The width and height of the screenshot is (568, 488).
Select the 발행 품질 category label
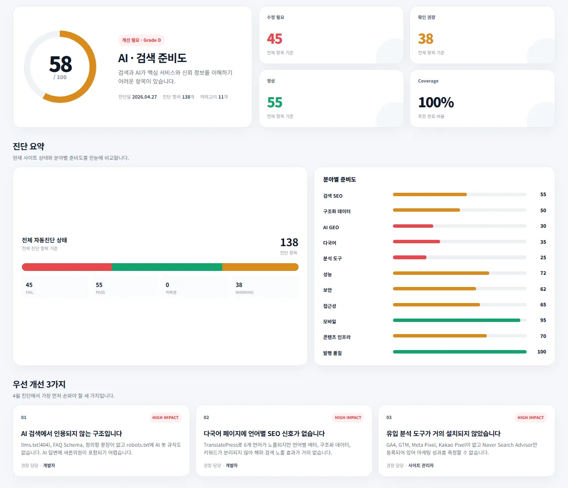tap(332, 353)
